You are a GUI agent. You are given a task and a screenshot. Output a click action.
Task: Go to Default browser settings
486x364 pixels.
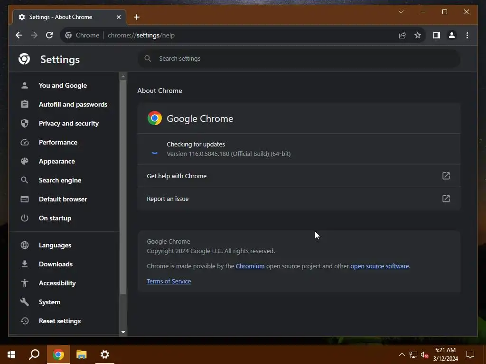63,199
